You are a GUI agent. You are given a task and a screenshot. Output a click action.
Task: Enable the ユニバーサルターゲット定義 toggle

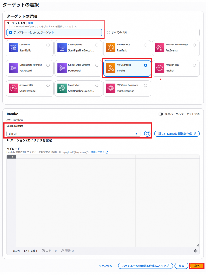(161, 114)
